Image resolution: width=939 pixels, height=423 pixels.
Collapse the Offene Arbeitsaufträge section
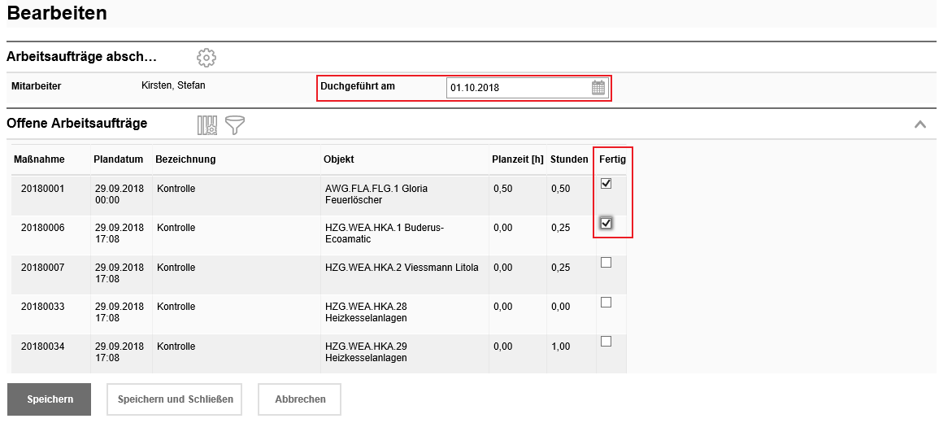click(920, 124)
